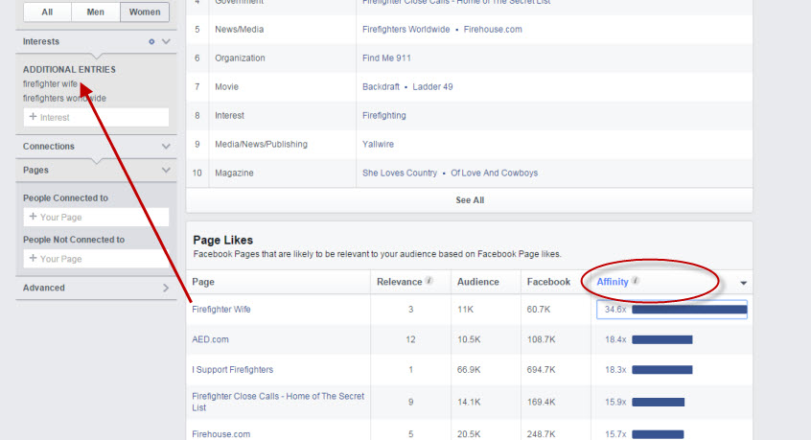Open the Relevance info icon
The width and height of the screenshot is (811, 440).
click(x=429, y=281)
